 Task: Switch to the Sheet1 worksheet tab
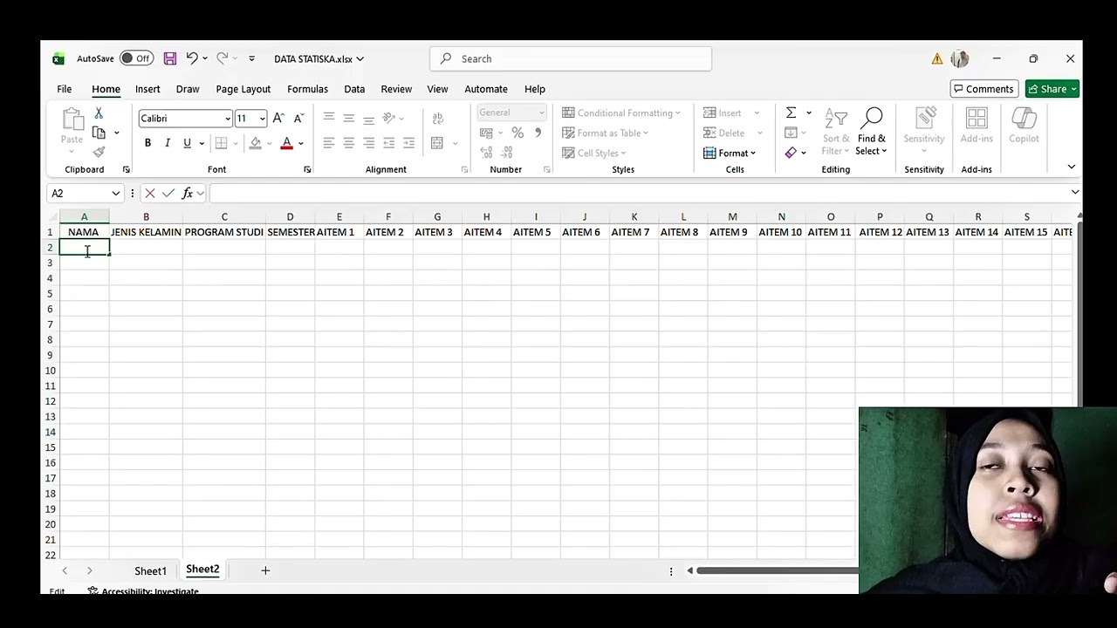[150, 570]
